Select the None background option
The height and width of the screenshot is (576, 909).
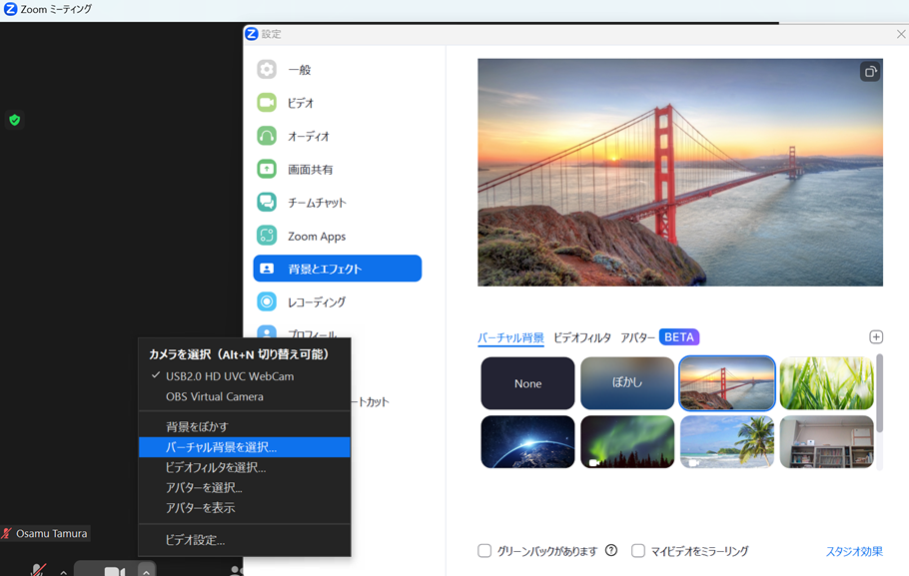coord(527,383)
